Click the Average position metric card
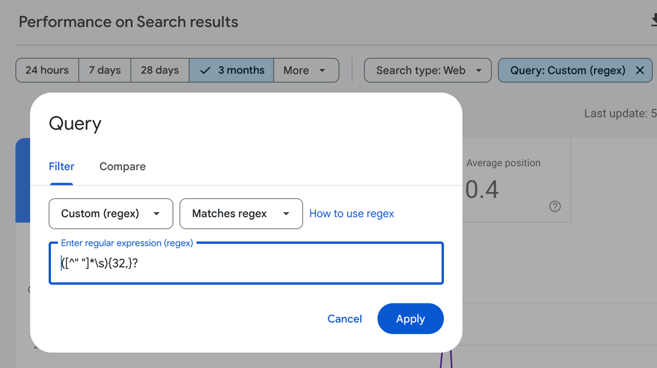 click(x=516, y=180)
